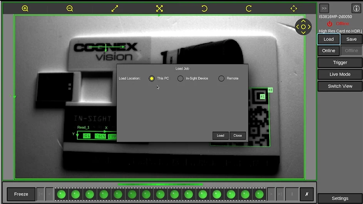Click Switch View
Viewport: 363px width, 204px height.
coord(340,86)
